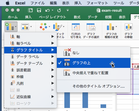This screenshot has height=111, width=139.
Task: Select the short blue chart bar
Action: tap(103, 106)
